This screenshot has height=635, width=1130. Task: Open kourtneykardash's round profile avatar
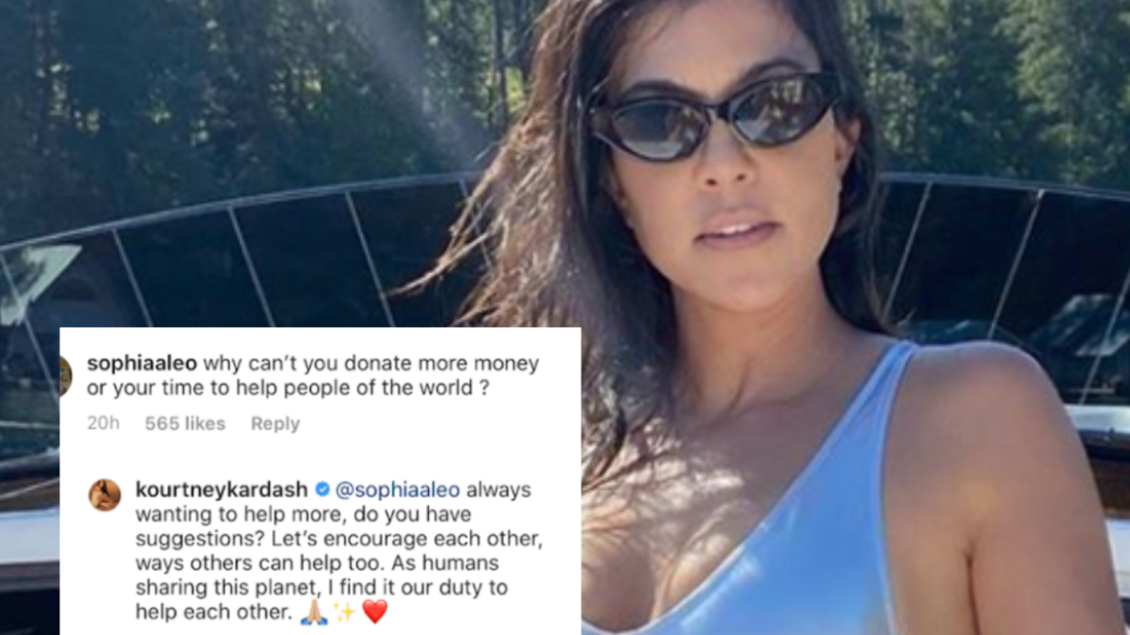coord(105,495)
